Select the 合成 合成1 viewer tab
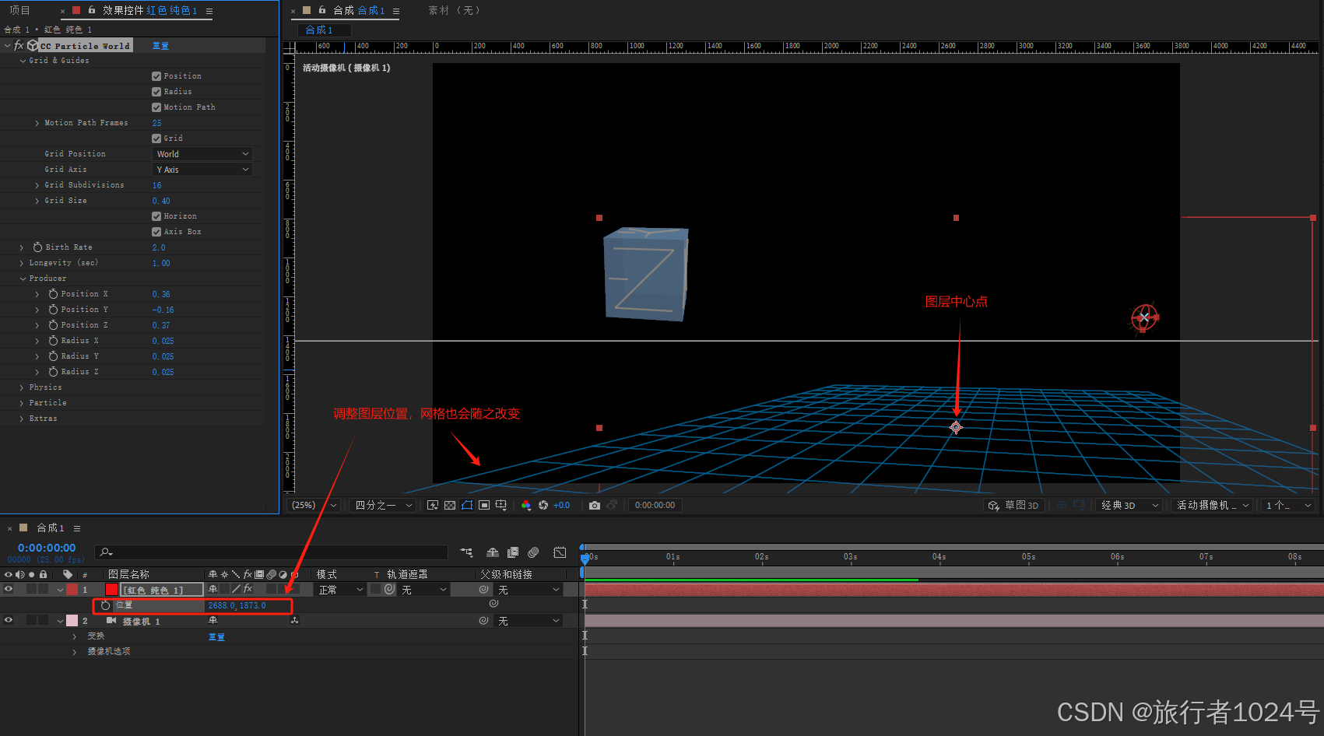The image size is (1324, 736). [x=359, y=10]
